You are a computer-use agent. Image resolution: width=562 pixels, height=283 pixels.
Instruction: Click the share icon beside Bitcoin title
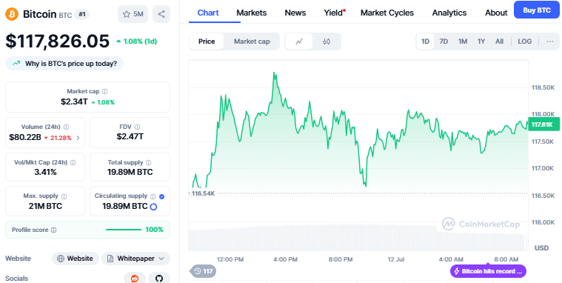pyautogui.click(x=161, y=14)
